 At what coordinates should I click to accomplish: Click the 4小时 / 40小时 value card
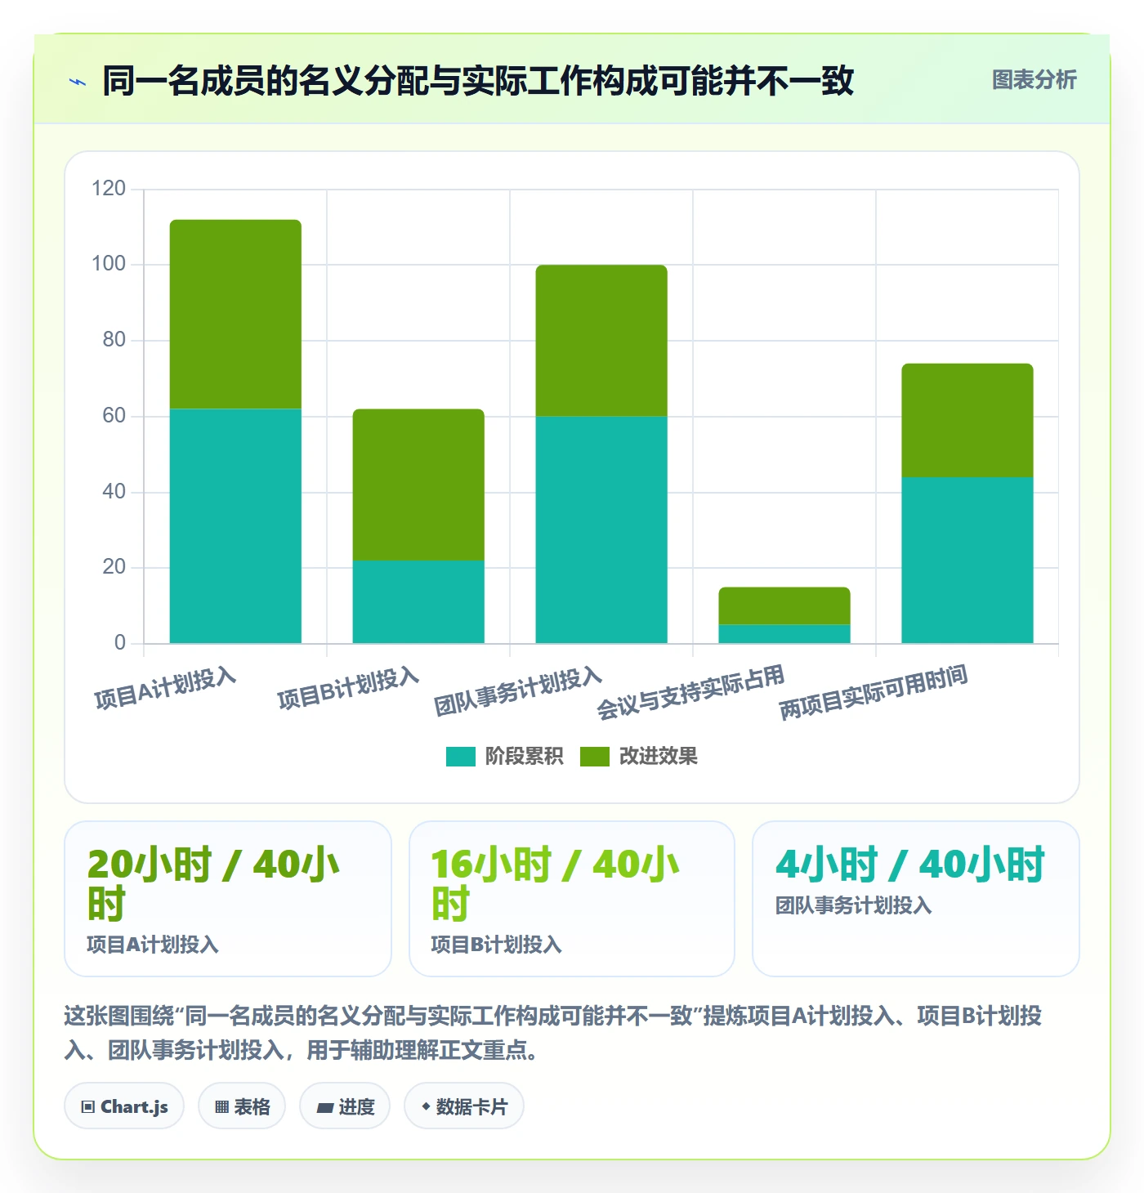tap(916, 899)
